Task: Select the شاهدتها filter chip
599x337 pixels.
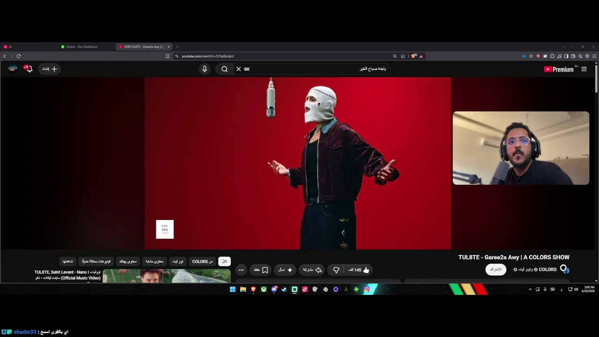Action: tap(68, 262)
